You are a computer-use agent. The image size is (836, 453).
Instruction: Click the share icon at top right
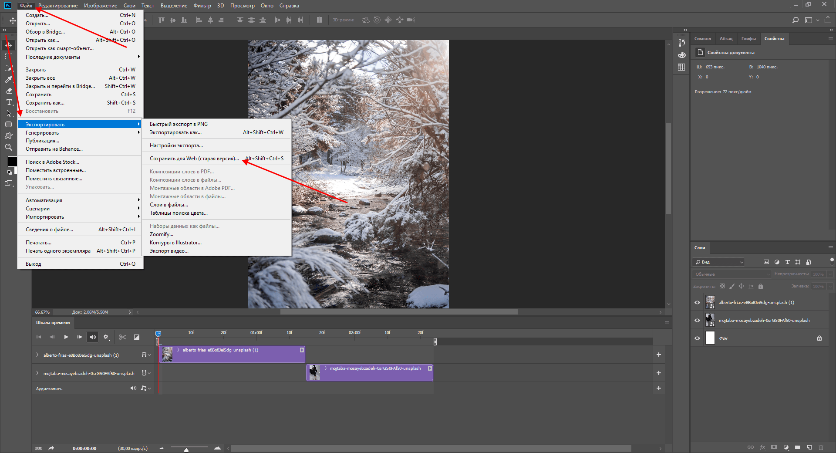point(828,20)
